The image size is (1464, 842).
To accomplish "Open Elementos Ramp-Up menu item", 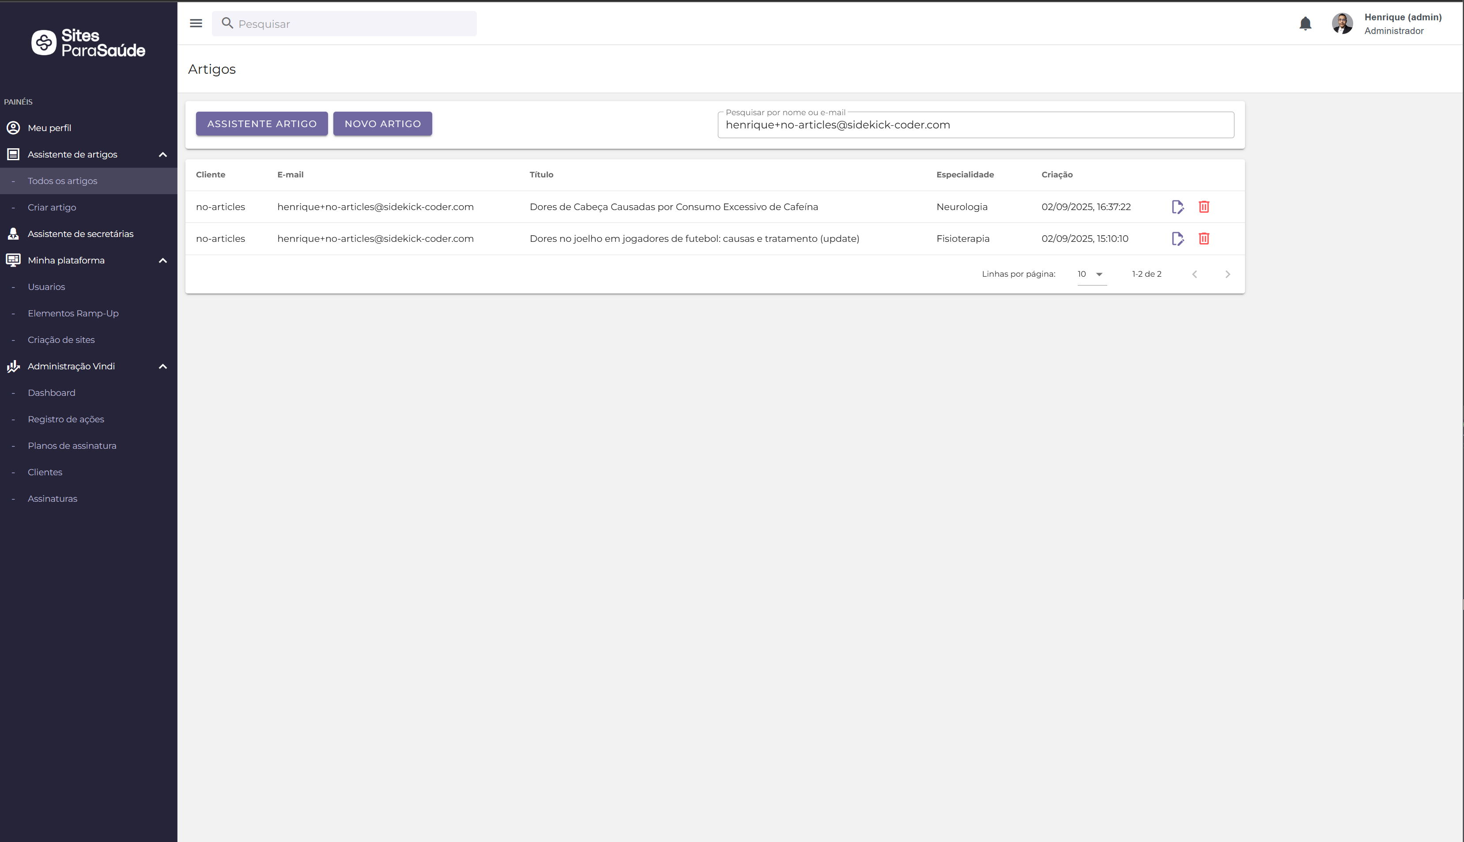I will 88,313.
